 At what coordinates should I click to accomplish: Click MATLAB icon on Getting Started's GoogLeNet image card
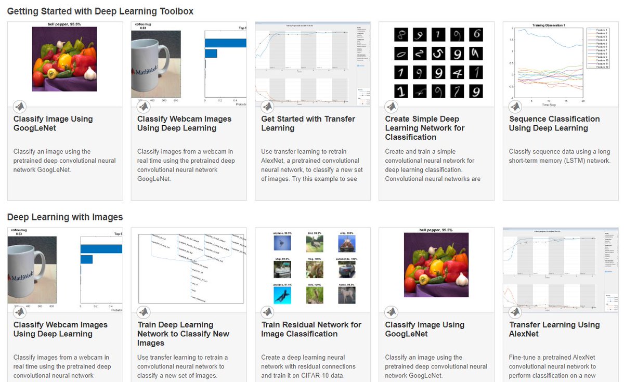point(20,107)
